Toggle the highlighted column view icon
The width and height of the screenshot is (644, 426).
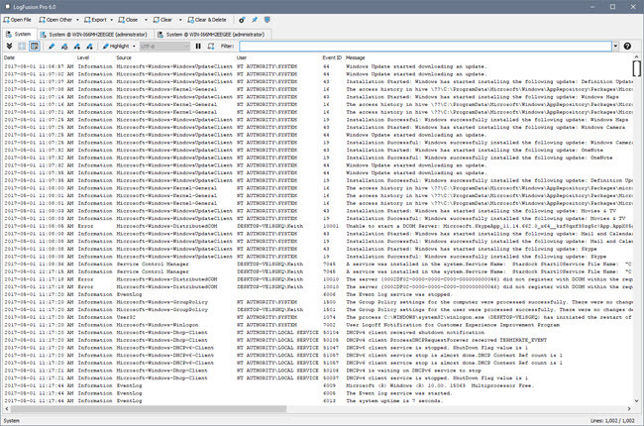click(x=35, y=46)
